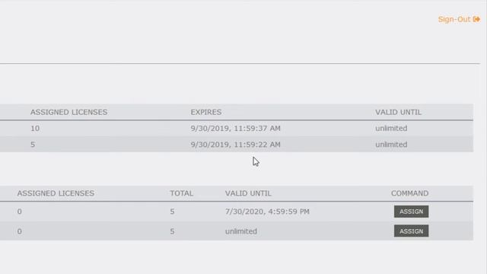Click the lower table VALID UNTIL header
487x274 pixels.
click(x=248, y=193)
